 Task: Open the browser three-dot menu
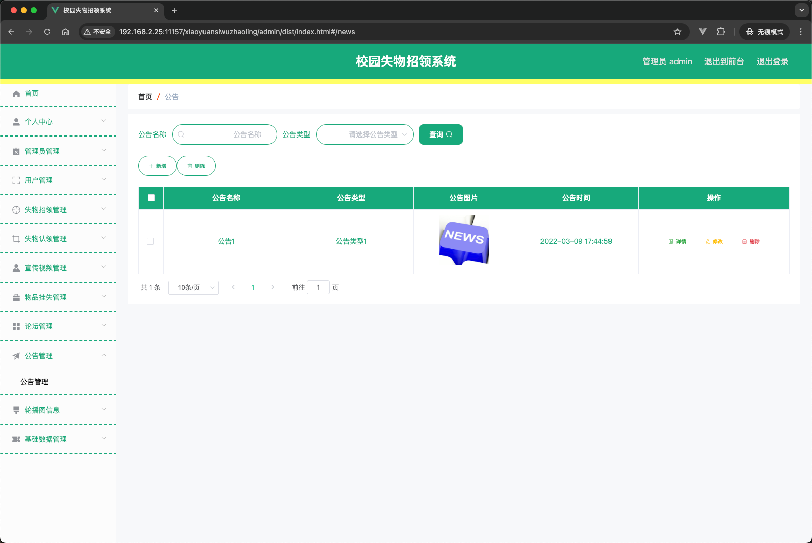click(x=801, y=32)
